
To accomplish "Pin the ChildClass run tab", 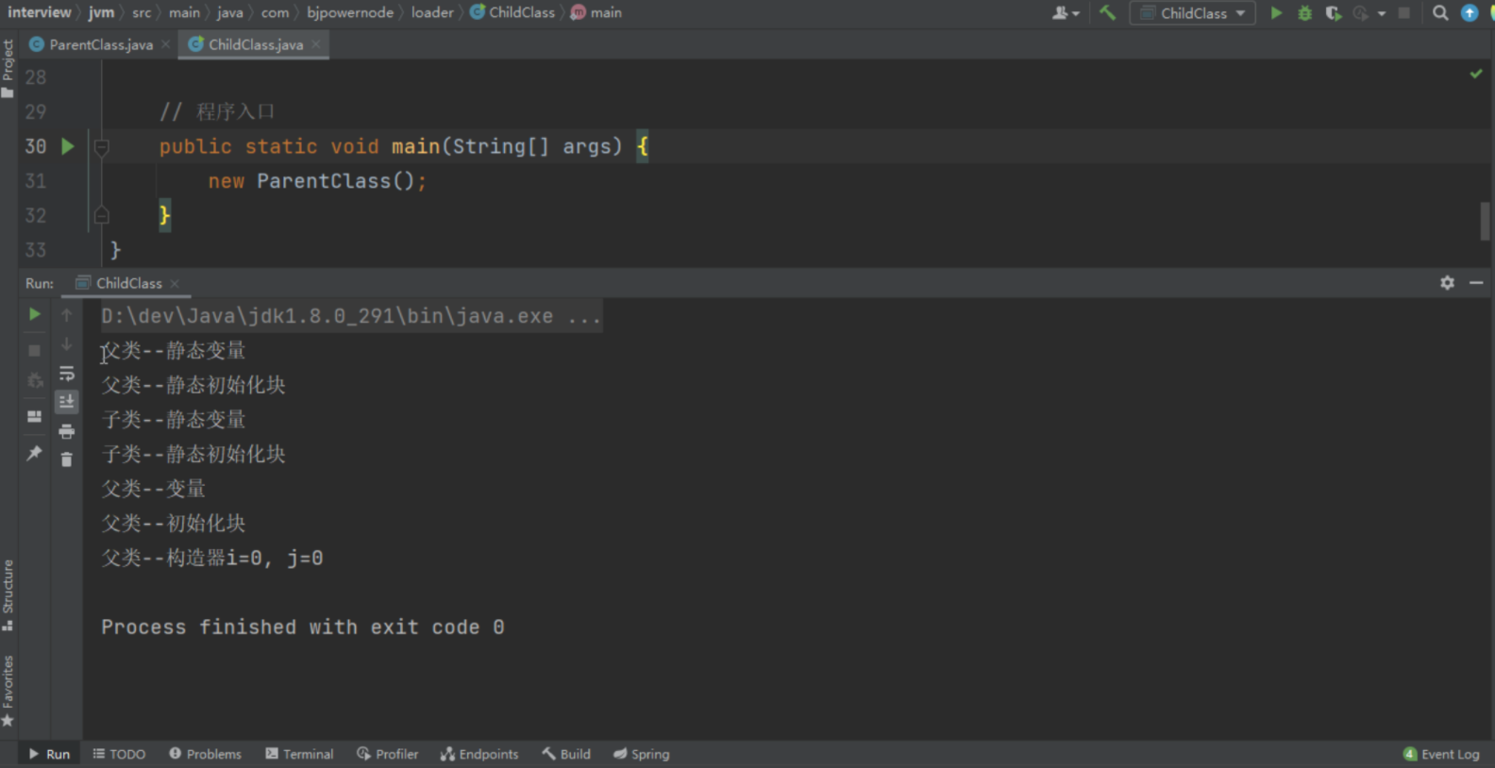I will tap(35, 453).
